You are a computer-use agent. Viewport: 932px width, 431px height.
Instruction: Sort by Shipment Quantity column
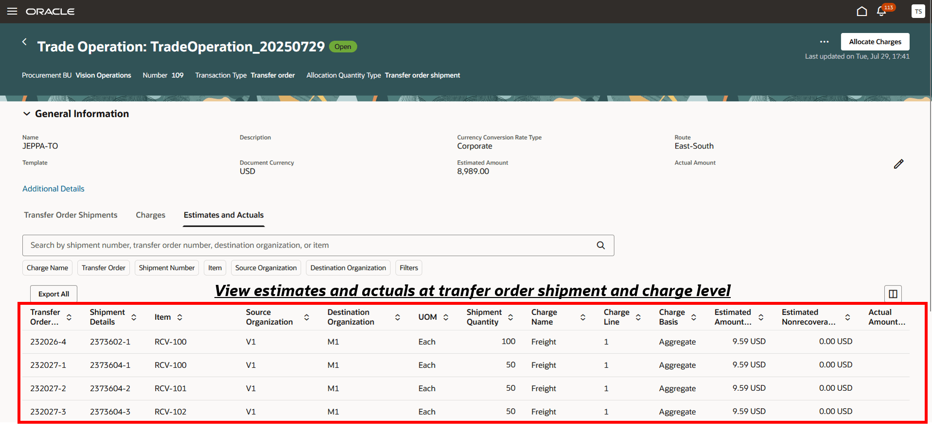pyautogui.click(x=510, y=317)
